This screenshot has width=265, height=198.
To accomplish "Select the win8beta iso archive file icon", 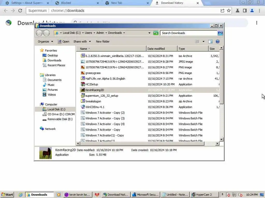I will pos(83,56).
